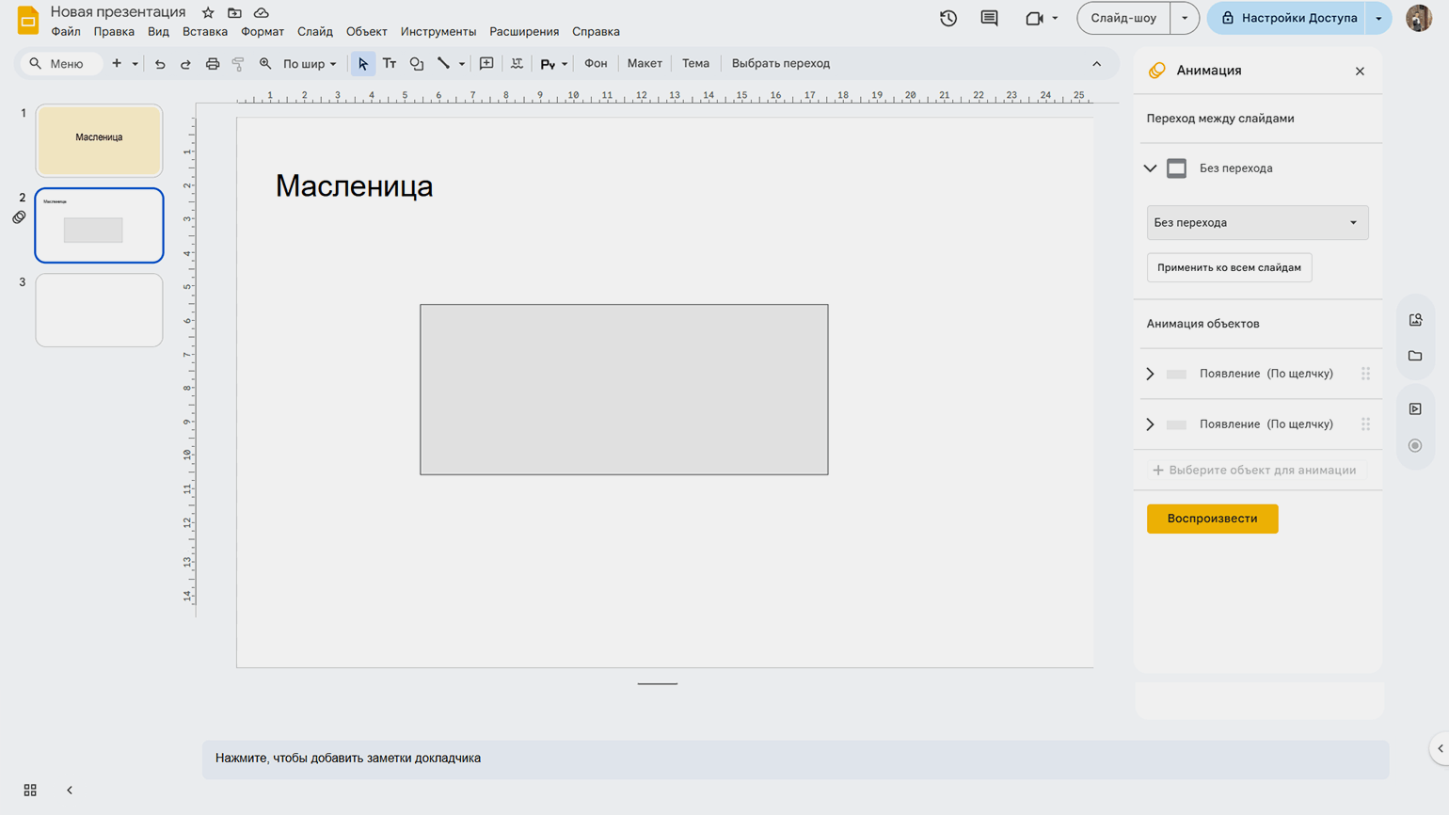Open the comments icon
The width and height of the screenshot is (1449, 815).
pyautogui.click(x=989, y=18)
